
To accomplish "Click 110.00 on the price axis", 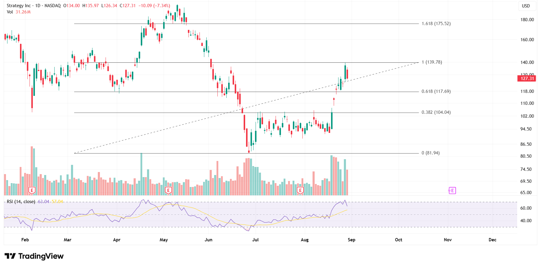I will coord(527,103).
